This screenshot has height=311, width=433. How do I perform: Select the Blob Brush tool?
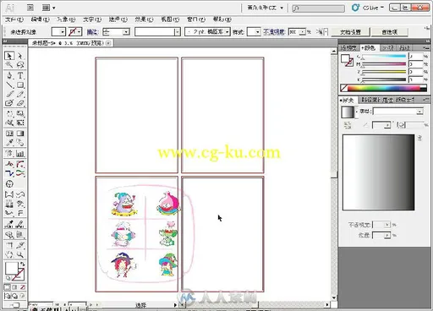(9, 103)
